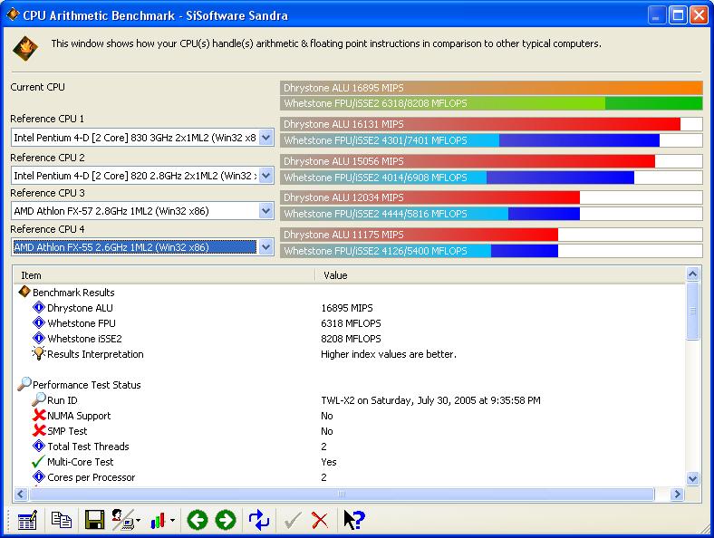714x538 pixels.
Task: Click the value 6318 MFLOPS in list
Action: tap(351, 323)
